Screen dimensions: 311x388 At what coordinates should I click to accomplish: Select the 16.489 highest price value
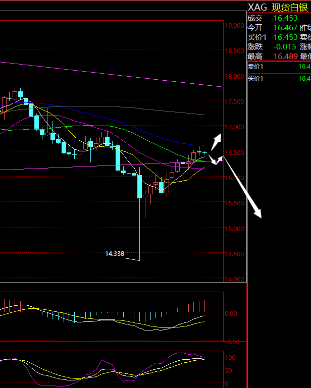[285, 57]
